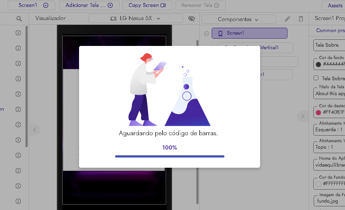Viewport: 345px width, 210px height.
Task: Click the pencil rename component icon
Action: [x=287, y=19]
